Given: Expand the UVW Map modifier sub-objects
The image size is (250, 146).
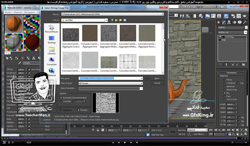Looking at the screenshot, I should [223, 37].
